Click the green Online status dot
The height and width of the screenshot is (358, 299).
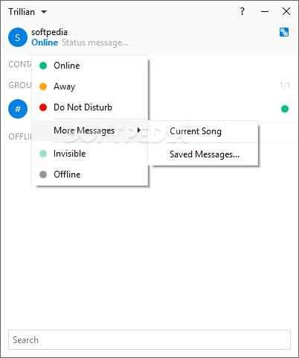(43, 66)
